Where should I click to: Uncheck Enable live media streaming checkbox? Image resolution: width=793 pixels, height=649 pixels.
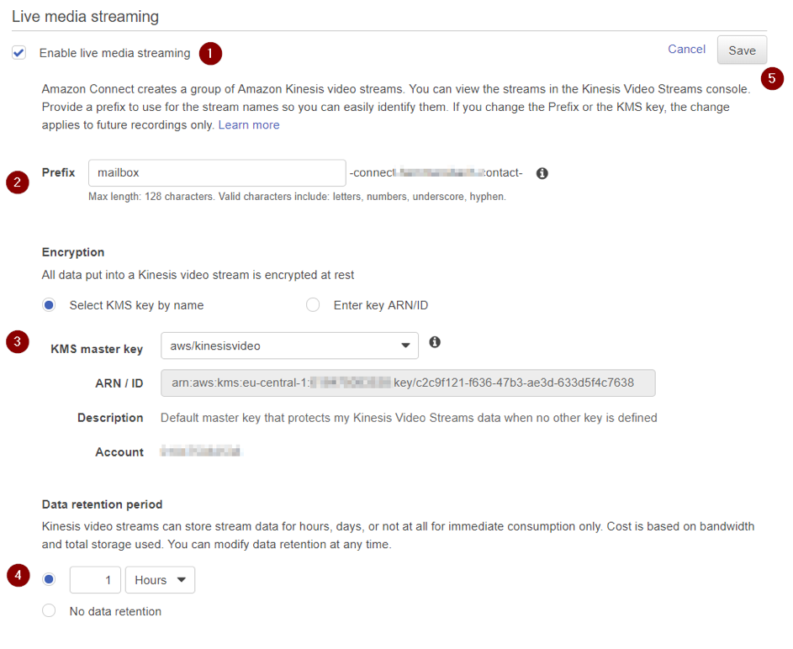(x=19, y=53)
